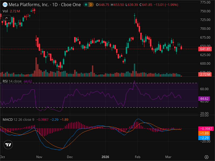Click the Dec date on time axis
The height and width of the screenshot is (161, 215).
70,157
